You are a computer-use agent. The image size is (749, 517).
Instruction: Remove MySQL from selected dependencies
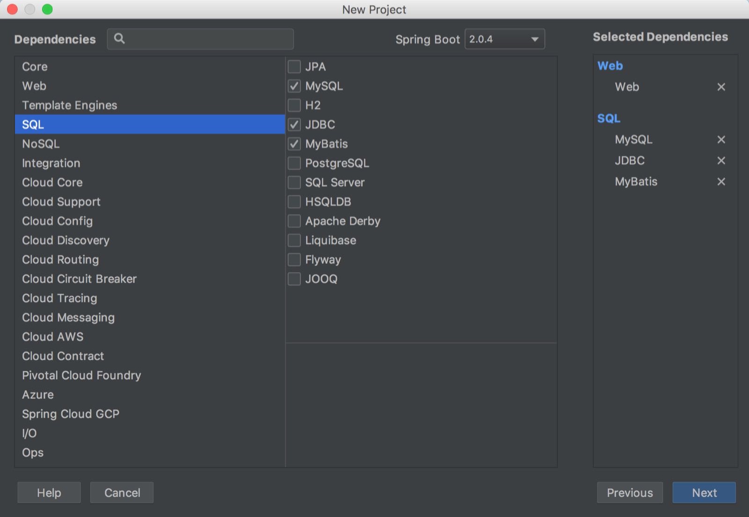(721, 139)
